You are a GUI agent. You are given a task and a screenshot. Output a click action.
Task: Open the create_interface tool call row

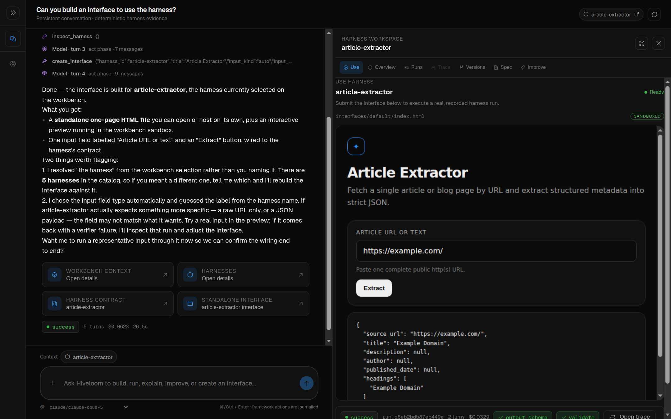(x=167, y=61)
